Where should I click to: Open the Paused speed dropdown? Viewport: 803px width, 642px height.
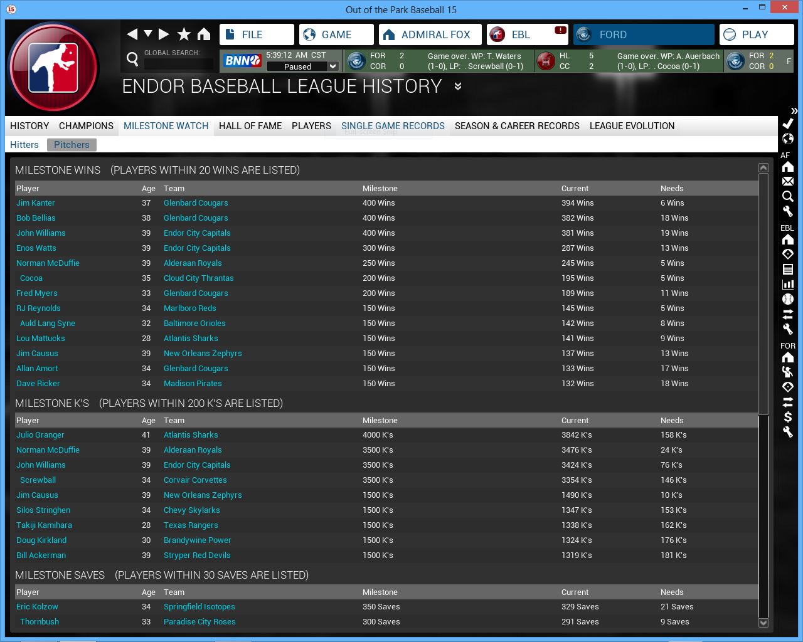tap(333, 66)
